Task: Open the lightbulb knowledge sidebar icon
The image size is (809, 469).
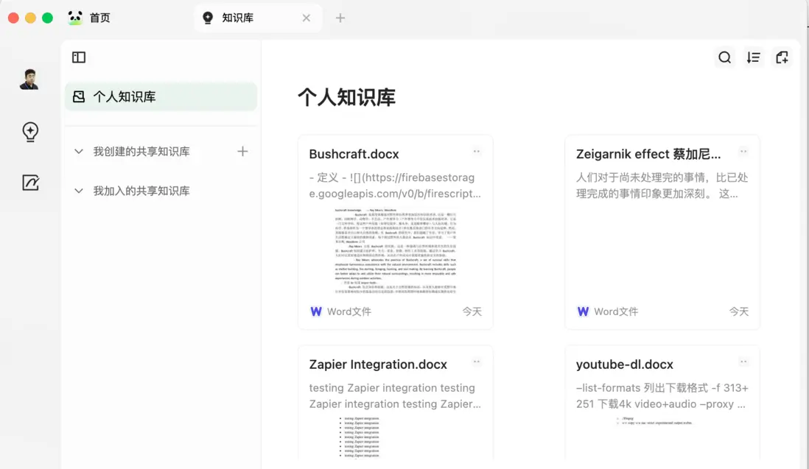Action: (30, 132)
